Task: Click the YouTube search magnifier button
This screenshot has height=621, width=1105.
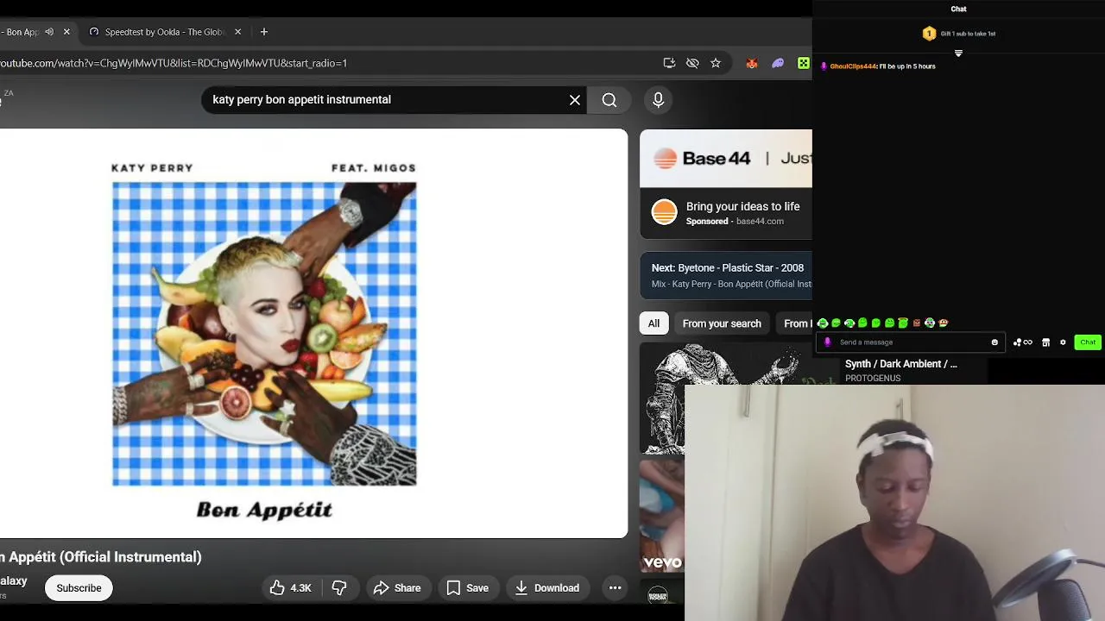Action: (609, 100)
